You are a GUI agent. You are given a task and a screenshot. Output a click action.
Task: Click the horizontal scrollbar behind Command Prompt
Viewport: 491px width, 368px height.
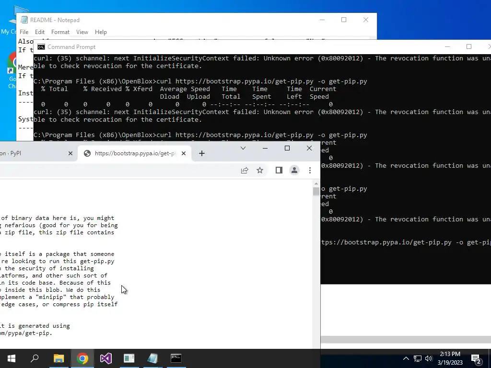pyautogui.click(x=406, y=340)
